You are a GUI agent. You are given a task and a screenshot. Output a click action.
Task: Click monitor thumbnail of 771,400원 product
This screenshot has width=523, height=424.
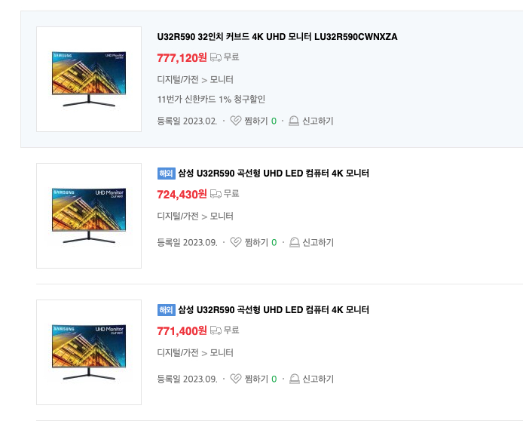click(x=89, y=352)
